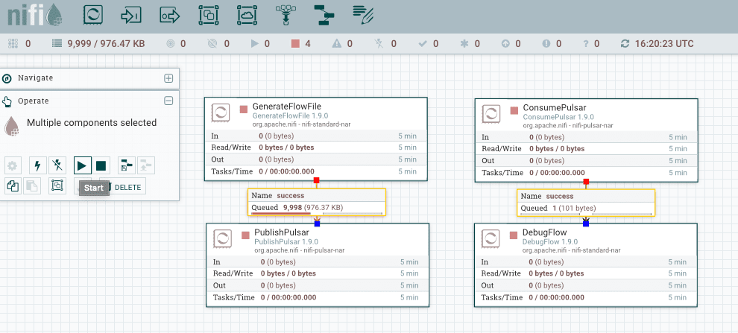Click the Paste icon in Operate panel
738x333 pixels.
point(31,186)
